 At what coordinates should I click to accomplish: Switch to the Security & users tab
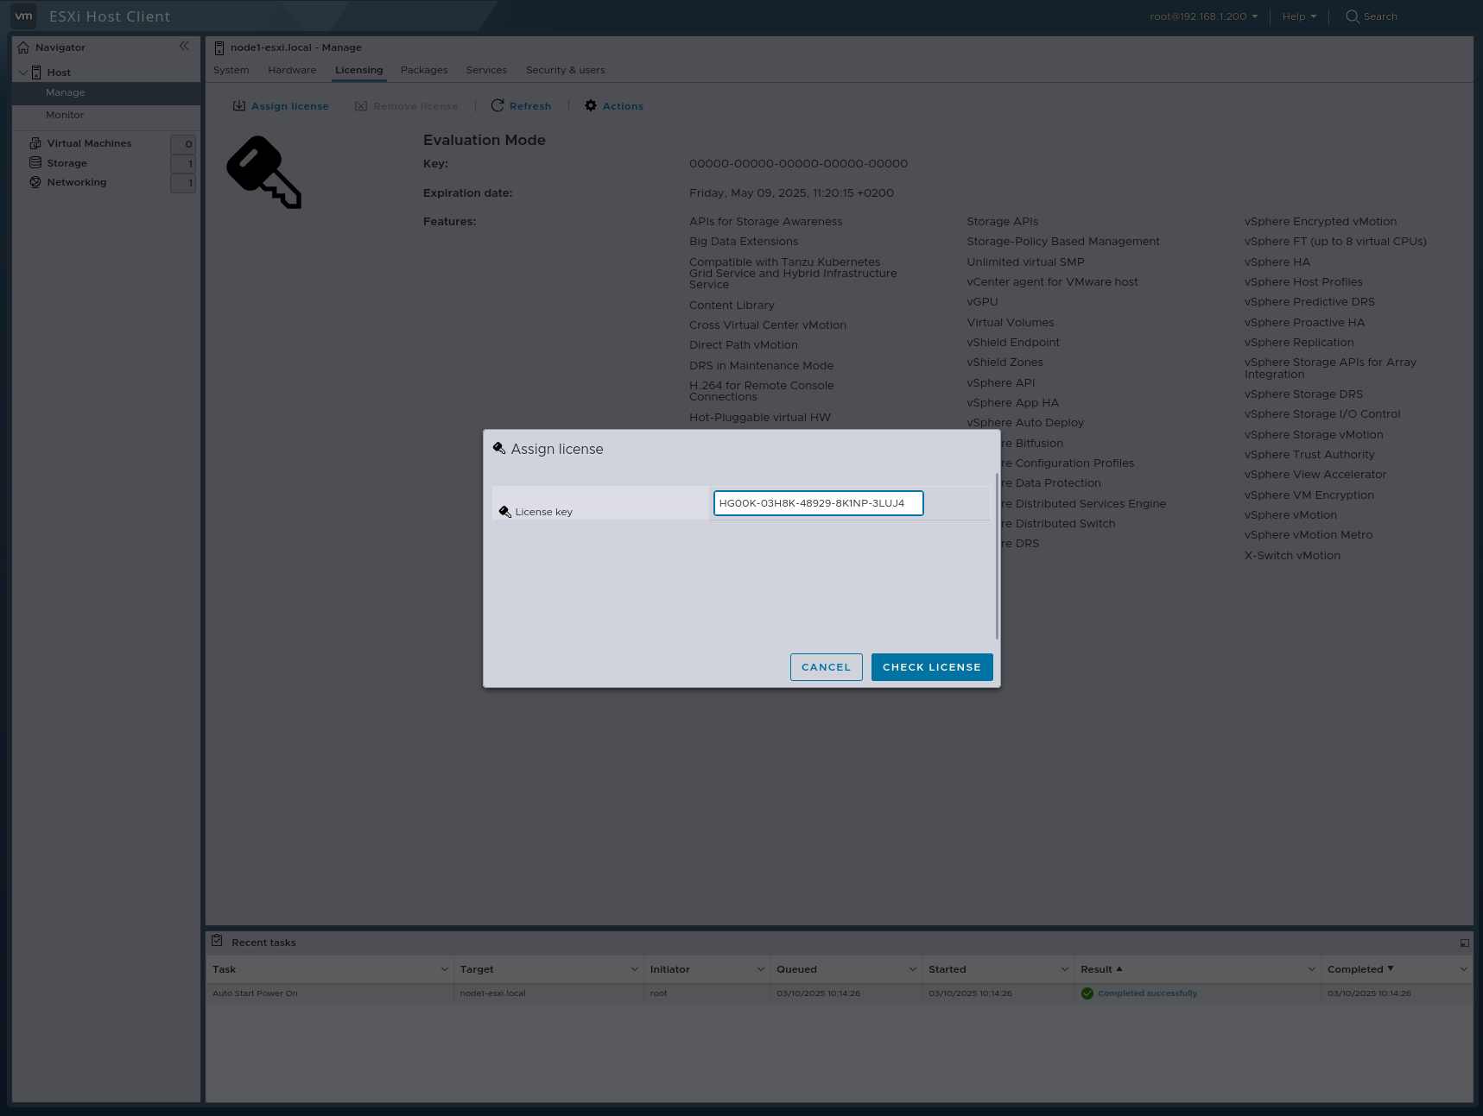tap(565, 70)
